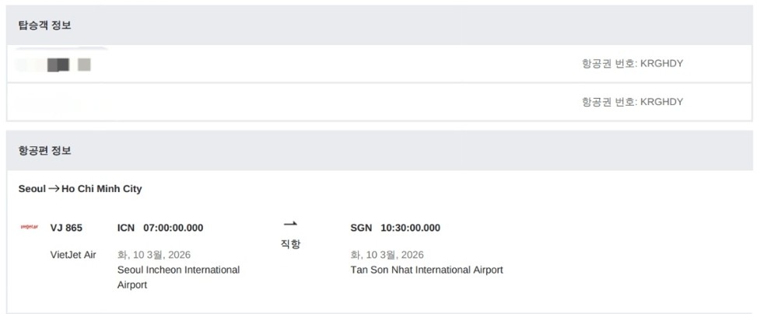Screen dimensions: 757x314
Task: Click Seoul Incheon International Airport text
Action: [x=178, y=270]
